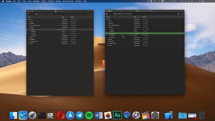Viewport: 215px width, 121px height.
Task: Open Spotlight search in the menu bar
Action: tap(208, 1)
